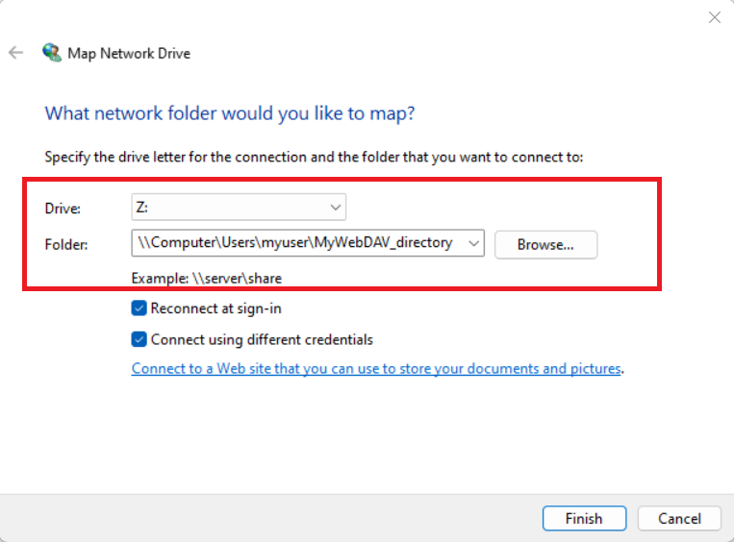Click the Finish button
The height and width of the screenshot is (542, 734).
583,519
